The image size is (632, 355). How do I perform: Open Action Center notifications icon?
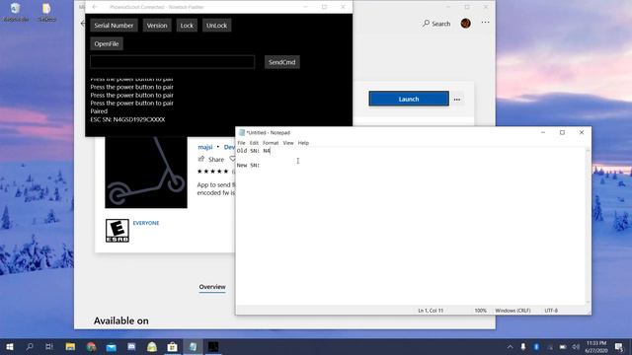(619, 347)
